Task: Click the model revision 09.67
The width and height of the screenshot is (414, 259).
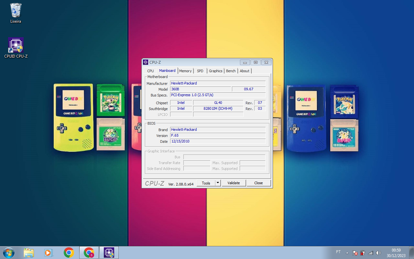Action: click(249, 89)
